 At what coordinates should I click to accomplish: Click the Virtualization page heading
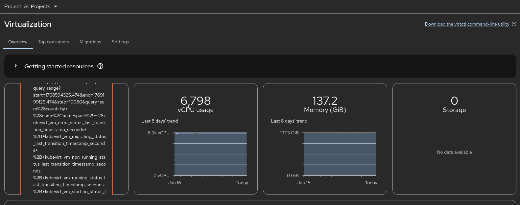(x=28, y=24)
